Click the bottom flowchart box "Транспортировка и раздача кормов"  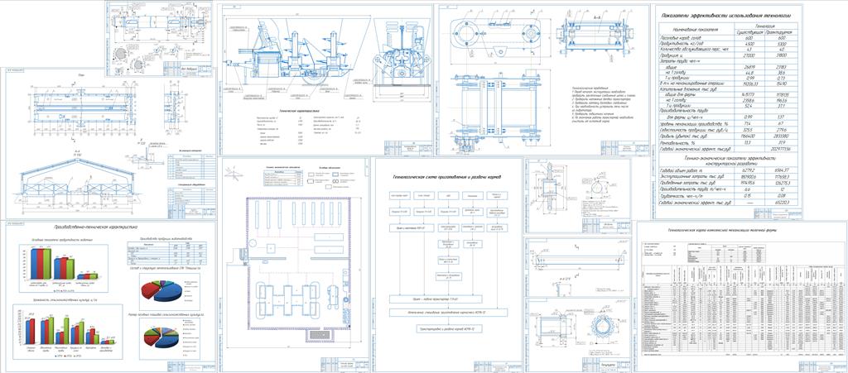pyautogui.click(x=448, y=328)
